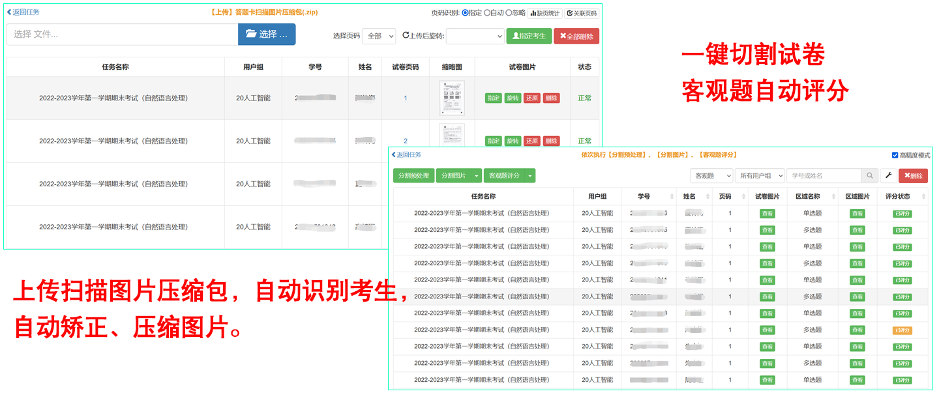
Task: Click the 返回任务 link in the upload panel
Action: pyautogui.click(x=23, y=12)
